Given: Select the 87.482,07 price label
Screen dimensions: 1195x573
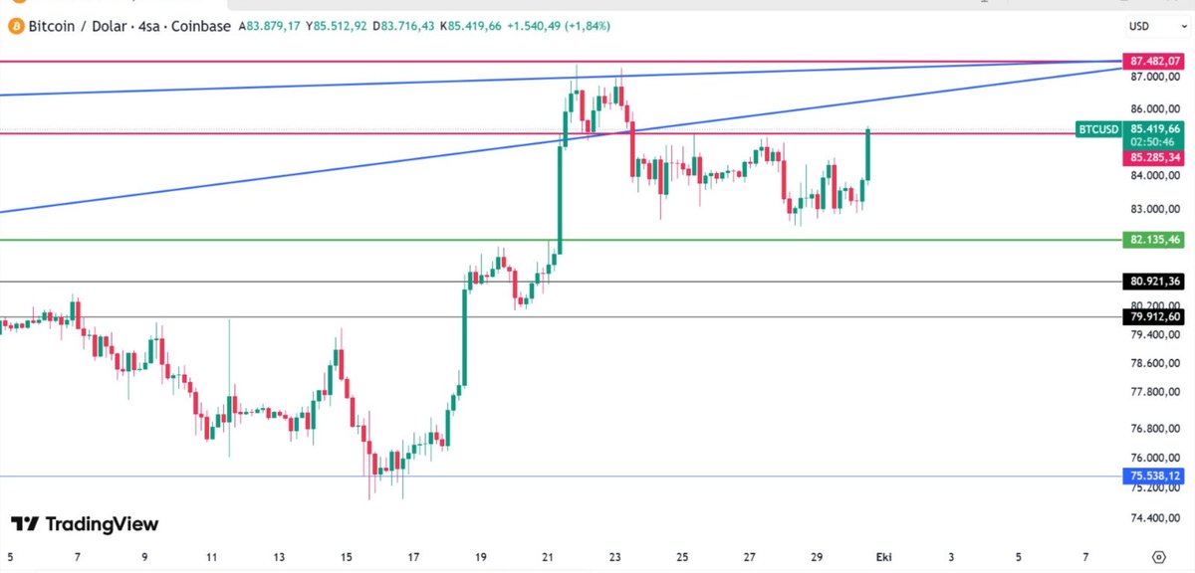Looking at the screenshot, I should point(1154,61).
